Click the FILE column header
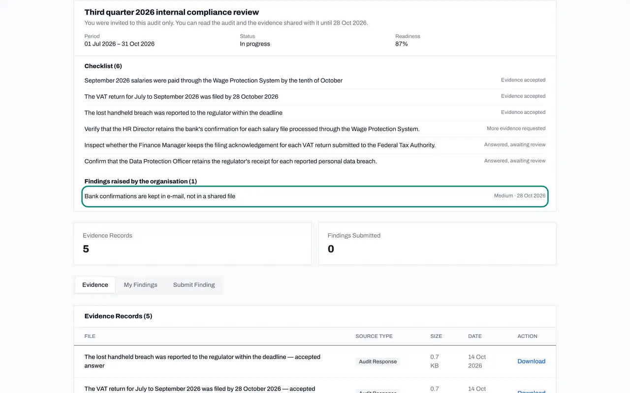Viewport: 630px width, 393px height. [x=90, y=337]
